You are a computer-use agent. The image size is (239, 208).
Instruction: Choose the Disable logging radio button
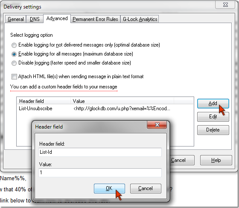14,63
